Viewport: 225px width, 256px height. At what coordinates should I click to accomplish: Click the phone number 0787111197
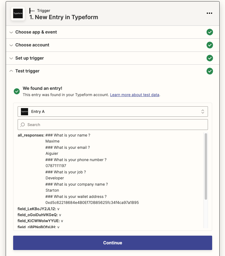point(56,166)
